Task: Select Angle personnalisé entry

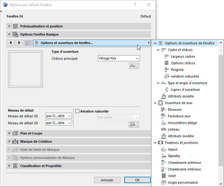Action: (x=183, y=182)
